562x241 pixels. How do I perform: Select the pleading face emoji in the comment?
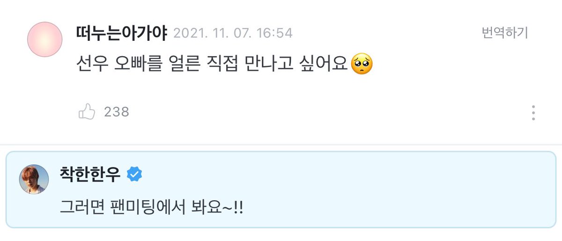(362, 65)
